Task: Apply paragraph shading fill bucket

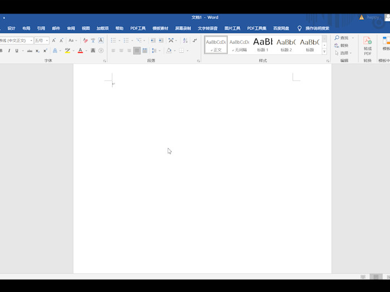Action: [169, 51]
